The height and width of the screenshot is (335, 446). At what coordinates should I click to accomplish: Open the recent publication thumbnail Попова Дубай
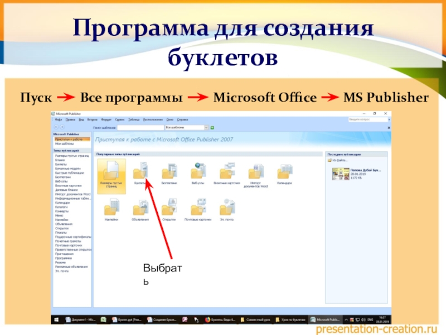click(341, 174)
